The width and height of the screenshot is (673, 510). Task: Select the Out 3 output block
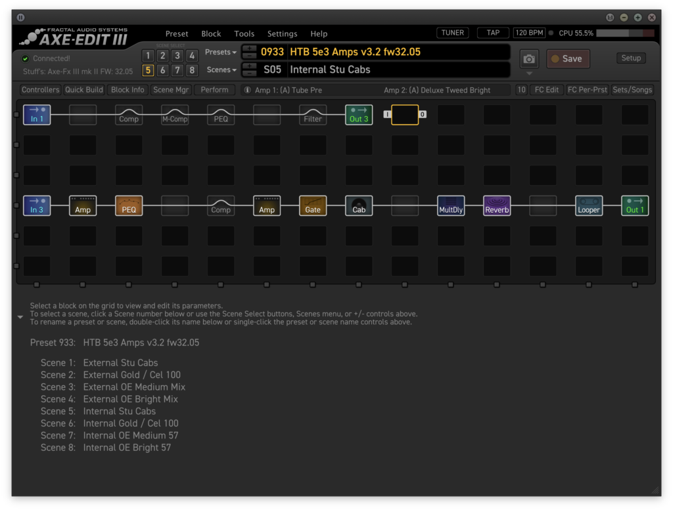359,115
